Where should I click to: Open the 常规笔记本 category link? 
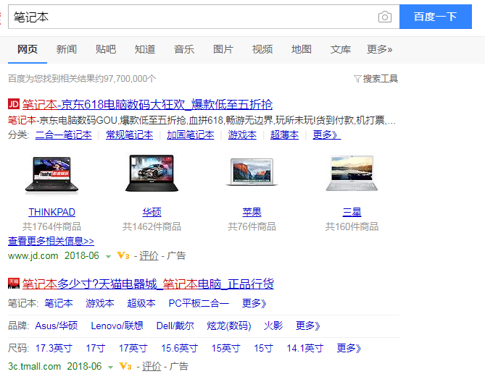point(129,135)
